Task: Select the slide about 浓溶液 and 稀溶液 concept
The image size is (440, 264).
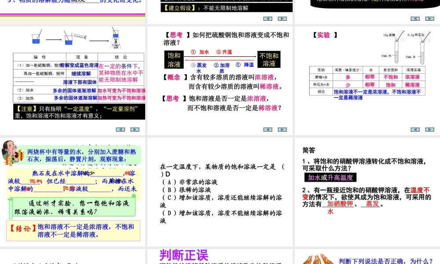Action: pyautogui.click(x=220, y=81)
